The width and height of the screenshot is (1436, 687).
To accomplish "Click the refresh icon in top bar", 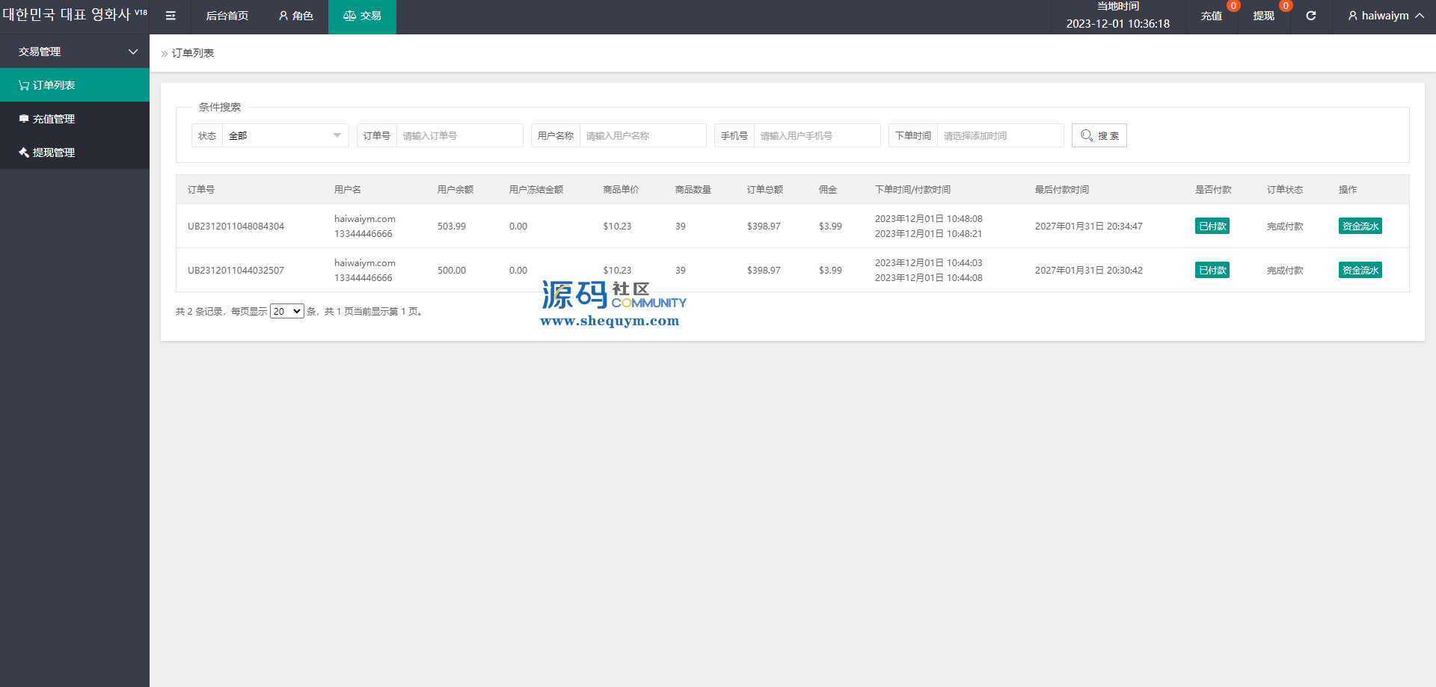I will click(x=1310, y=16).
